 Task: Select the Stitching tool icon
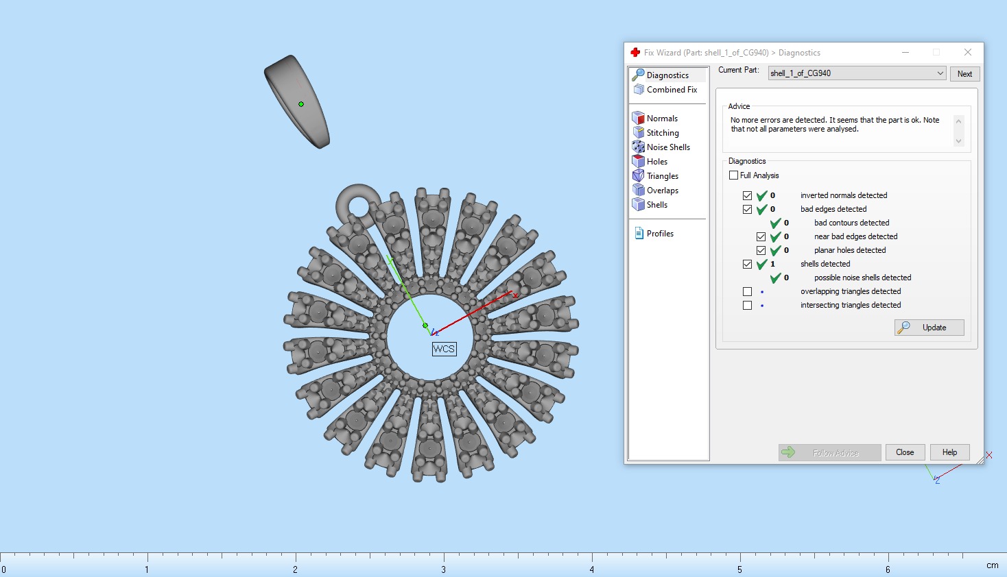coord(638,132)
